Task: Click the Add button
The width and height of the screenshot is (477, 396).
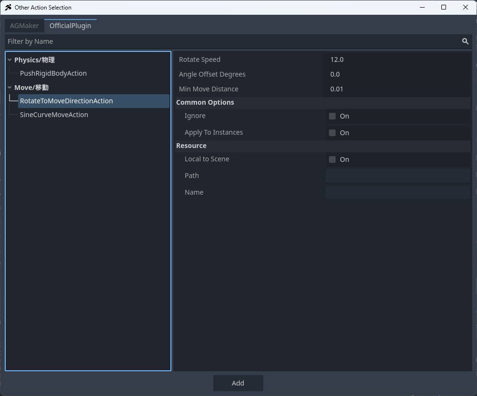Action: [238, 383]
